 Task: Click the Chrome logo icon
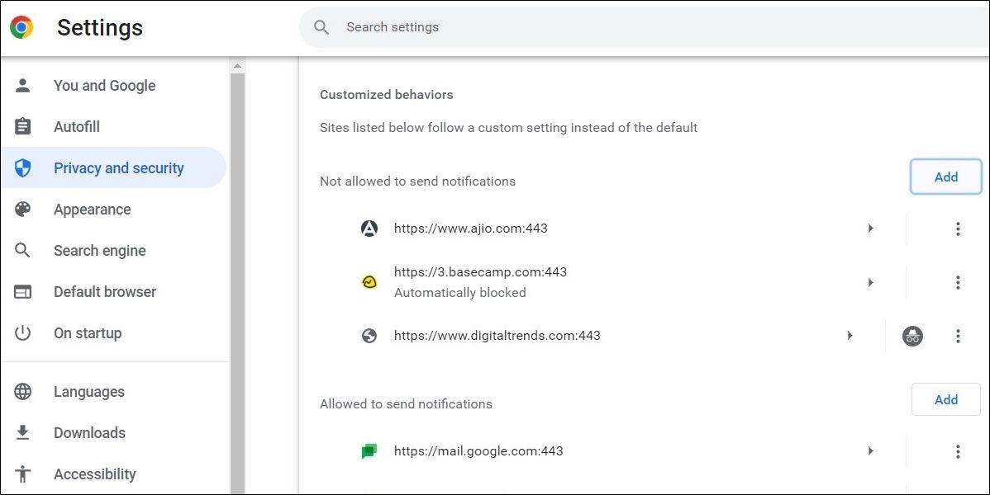pos(22,27)
